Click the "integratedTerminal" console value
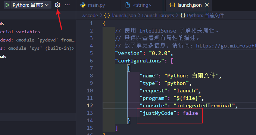The width and height of the screenshot is (256, 135). point(204,106)
